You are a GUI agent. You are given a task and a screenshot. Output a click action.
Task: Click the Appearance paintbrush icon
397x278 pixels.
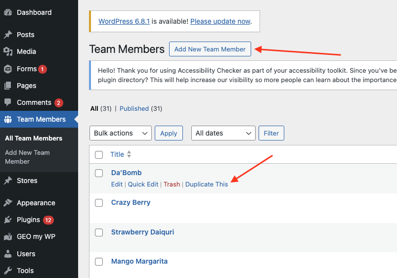coord(8,203)
